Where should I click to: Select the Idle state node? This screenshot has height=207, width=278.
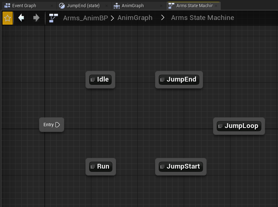click(100, 80)
